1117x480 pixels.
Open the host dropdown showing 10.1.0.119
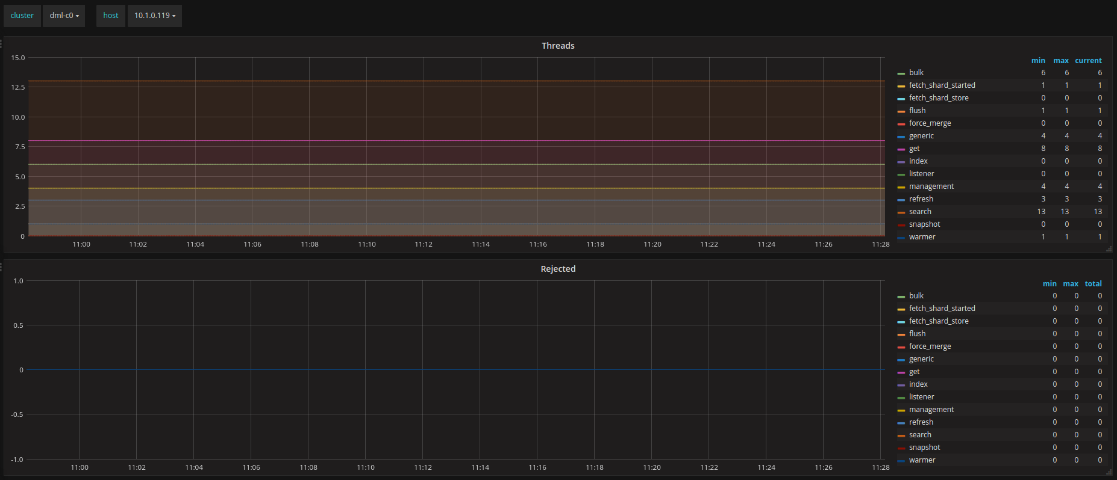[x=155, y=16]
